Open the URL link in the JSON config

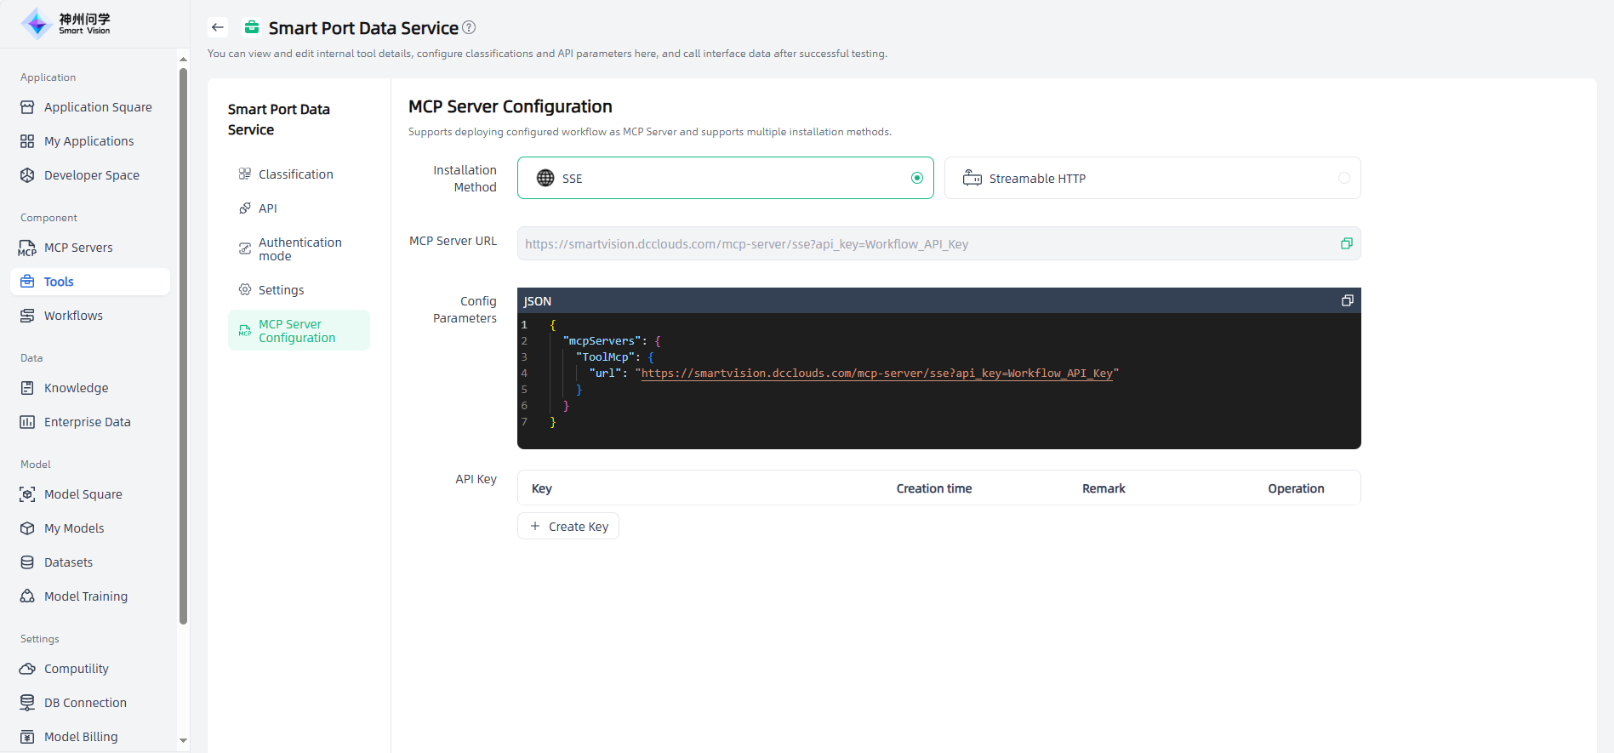pyautogui.click(x=876, y=374)
